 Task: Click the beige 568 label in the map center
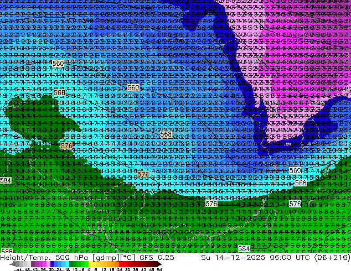[x=166, y=134]
